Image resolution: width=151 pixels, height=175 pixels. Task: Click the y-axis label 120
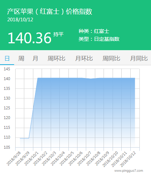(x=7, y=118)
